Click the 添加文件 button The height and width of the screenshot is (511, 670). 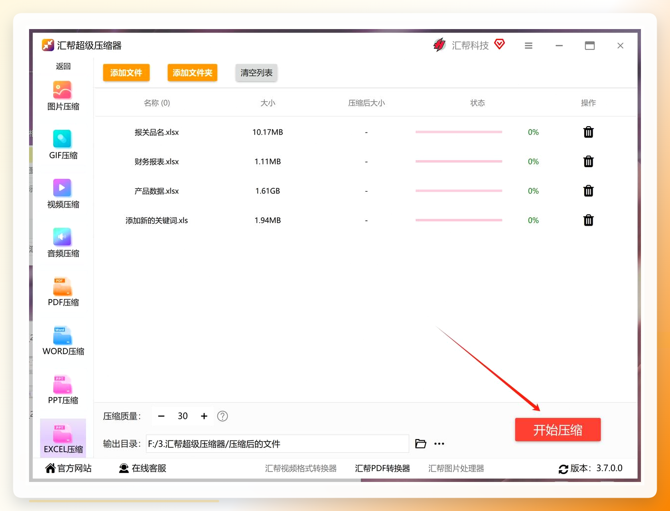point(126,72)
